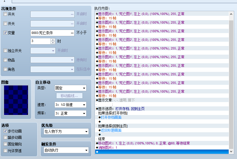Image resolution: width=237 pixels, height=159 pixels.
Task: Click the 移动路线... button
Action: point(70,96)
